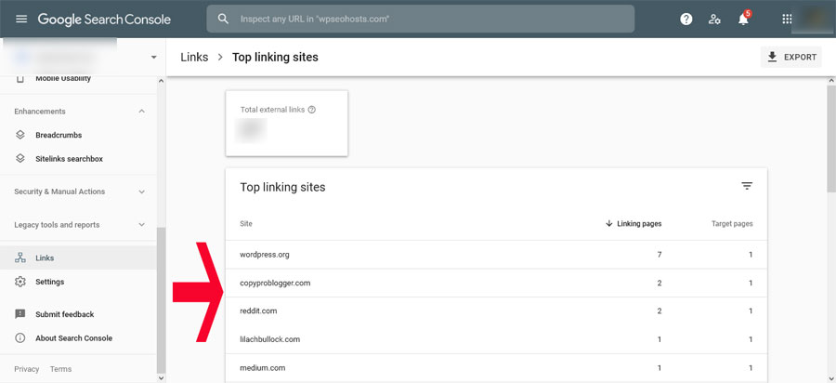
Task: Open the medium.com row
Action: 496,367
